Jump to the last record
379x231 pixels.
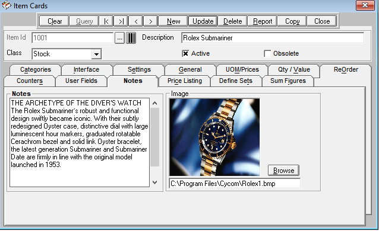(121, 21)
